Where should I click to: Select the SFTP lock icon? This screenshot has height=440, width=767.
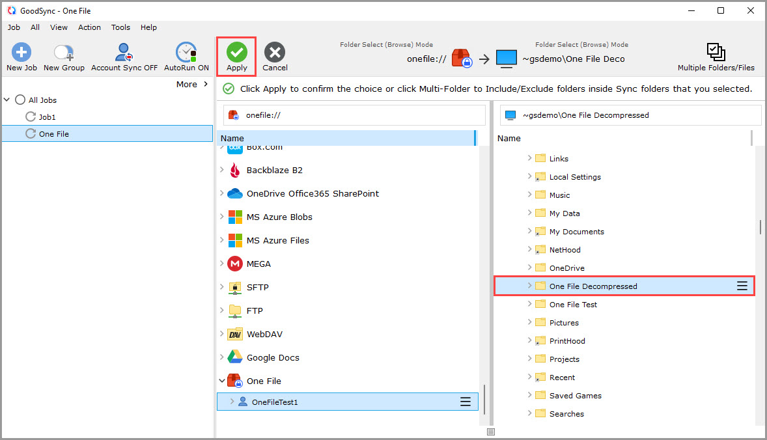tap(235, 288)
